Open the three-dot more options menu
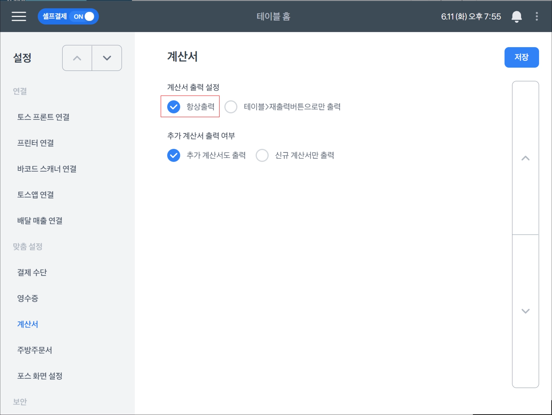 point(537,16)
